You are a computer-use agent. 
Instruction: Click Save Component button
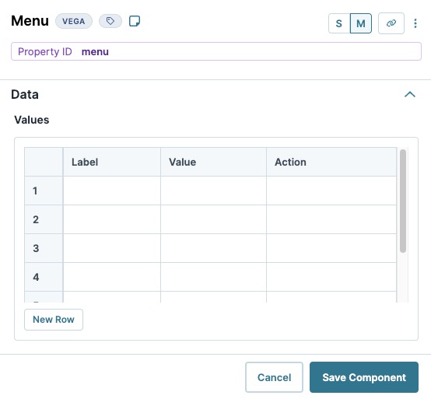coord(364,377)
